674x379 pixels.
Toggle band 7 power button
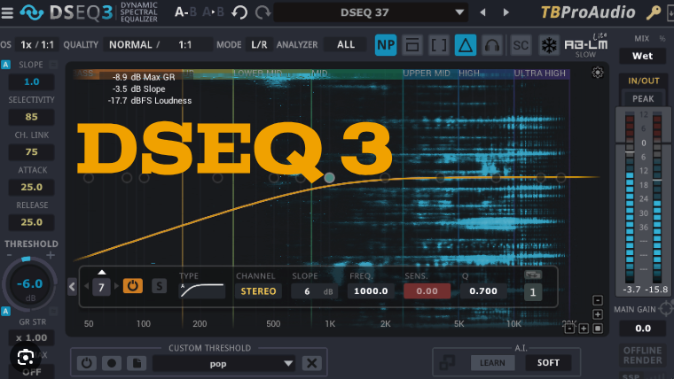click(x=132, y=286)
